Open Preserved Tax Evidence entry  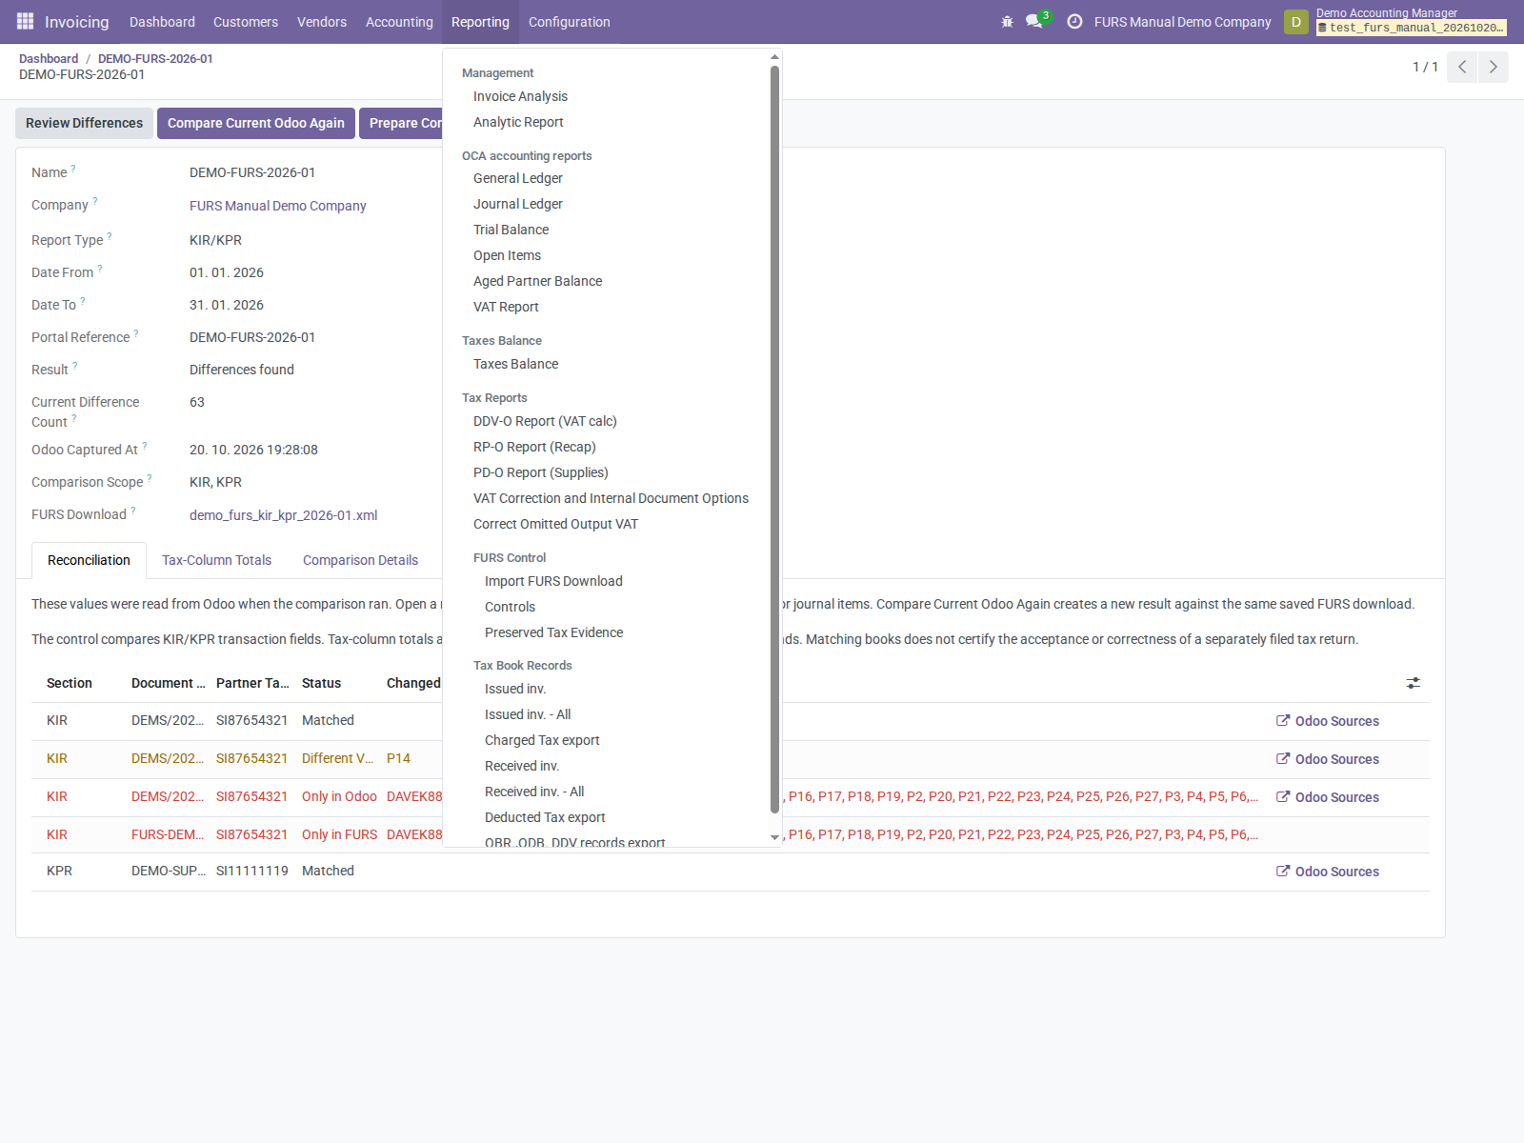[x=553, y=632]
